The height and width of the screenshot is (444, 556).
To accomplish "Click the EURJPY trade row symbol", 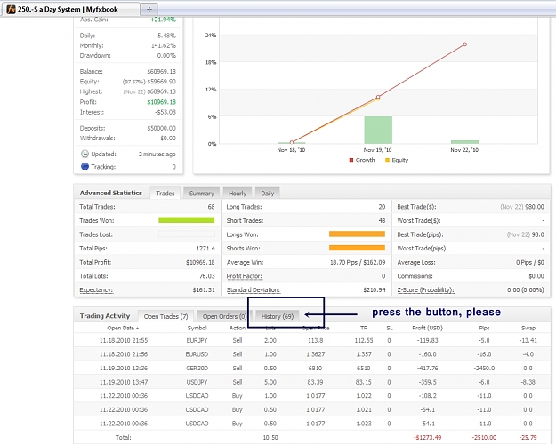I will point(197,341).
